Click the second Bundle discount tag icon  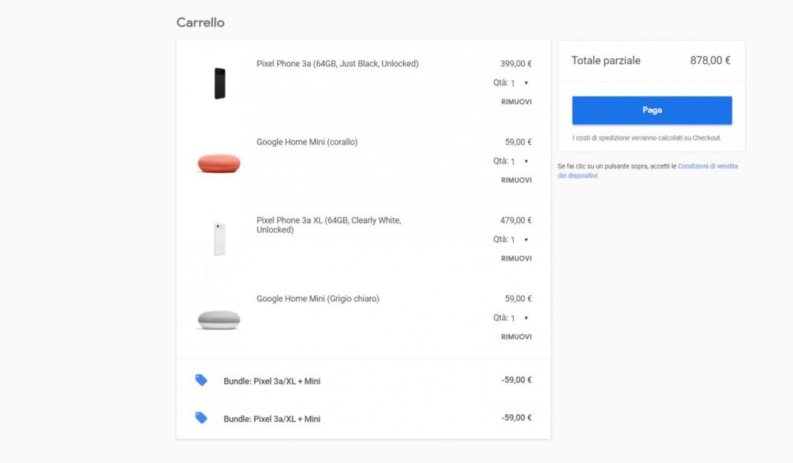pos(201,418)
